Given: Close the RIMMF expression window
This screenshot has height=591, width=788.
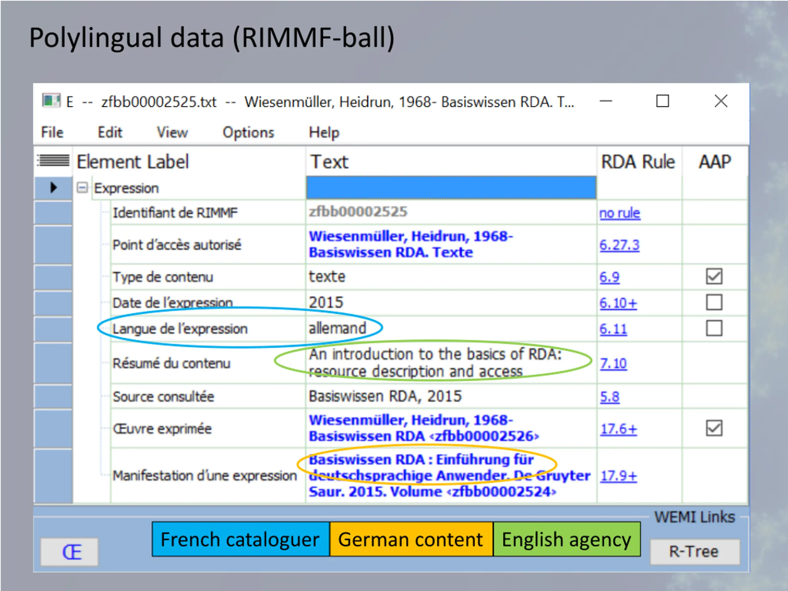Looking at the screenshot, I should coord(721,101).
